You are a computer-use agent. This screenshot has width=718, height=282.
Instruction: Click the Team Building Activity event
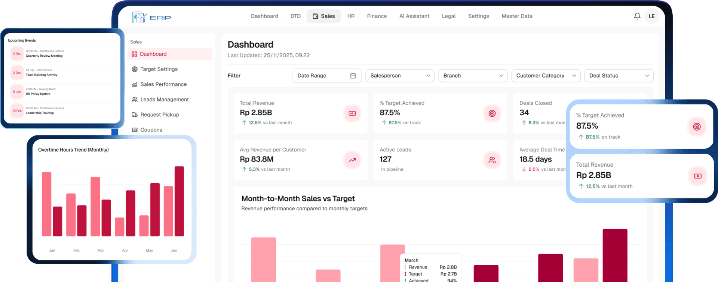62,73
